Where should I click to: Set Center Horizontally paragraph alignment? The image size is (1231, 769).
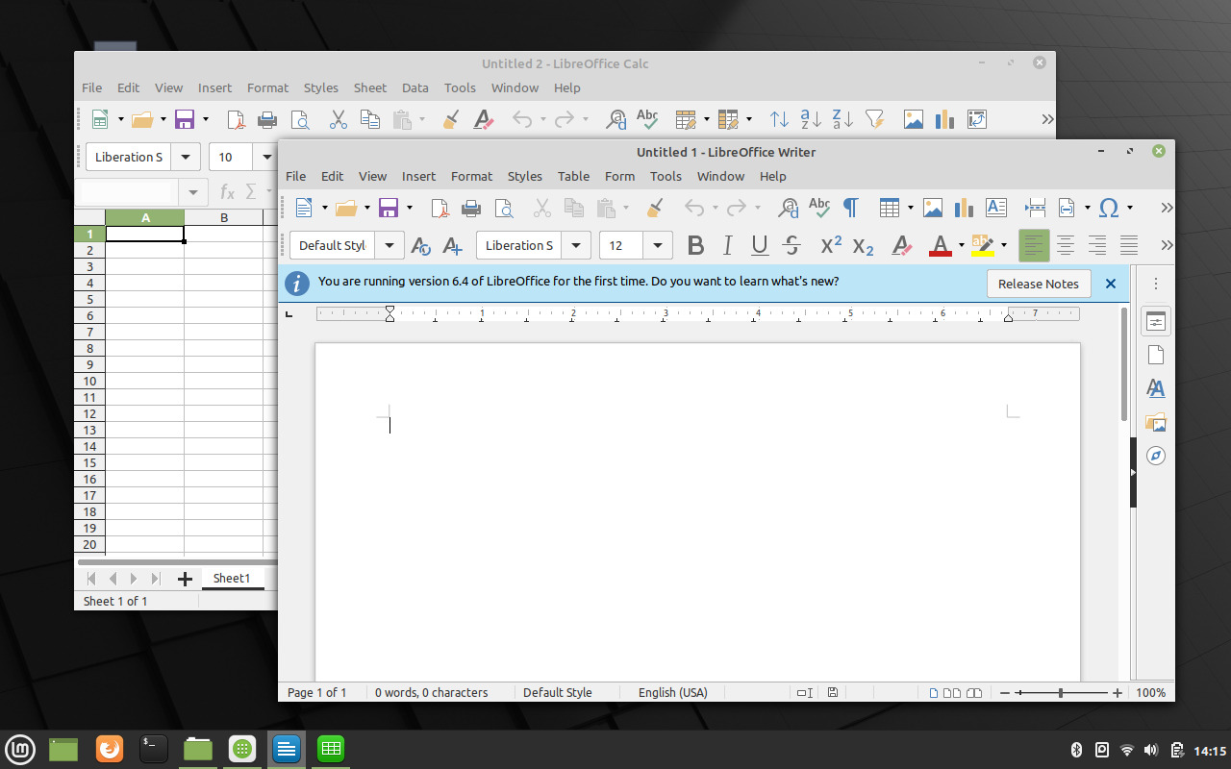(x=1066, y=246)
